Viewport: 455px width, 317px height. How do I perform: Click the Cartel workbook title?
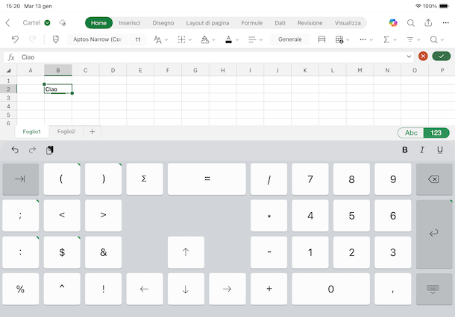pyautogui.click(x=31, y=22)
